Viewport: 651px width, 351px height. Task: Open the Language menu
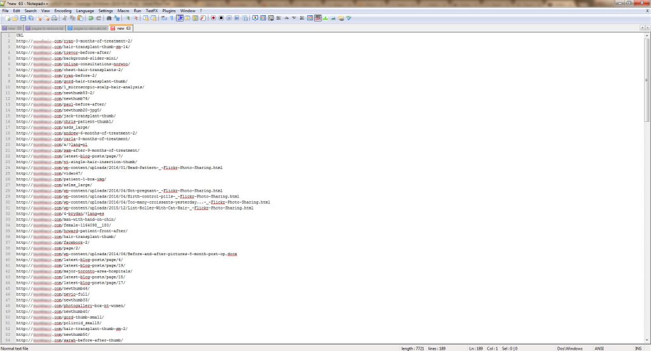pyautogui.click(x=85, y=11)
